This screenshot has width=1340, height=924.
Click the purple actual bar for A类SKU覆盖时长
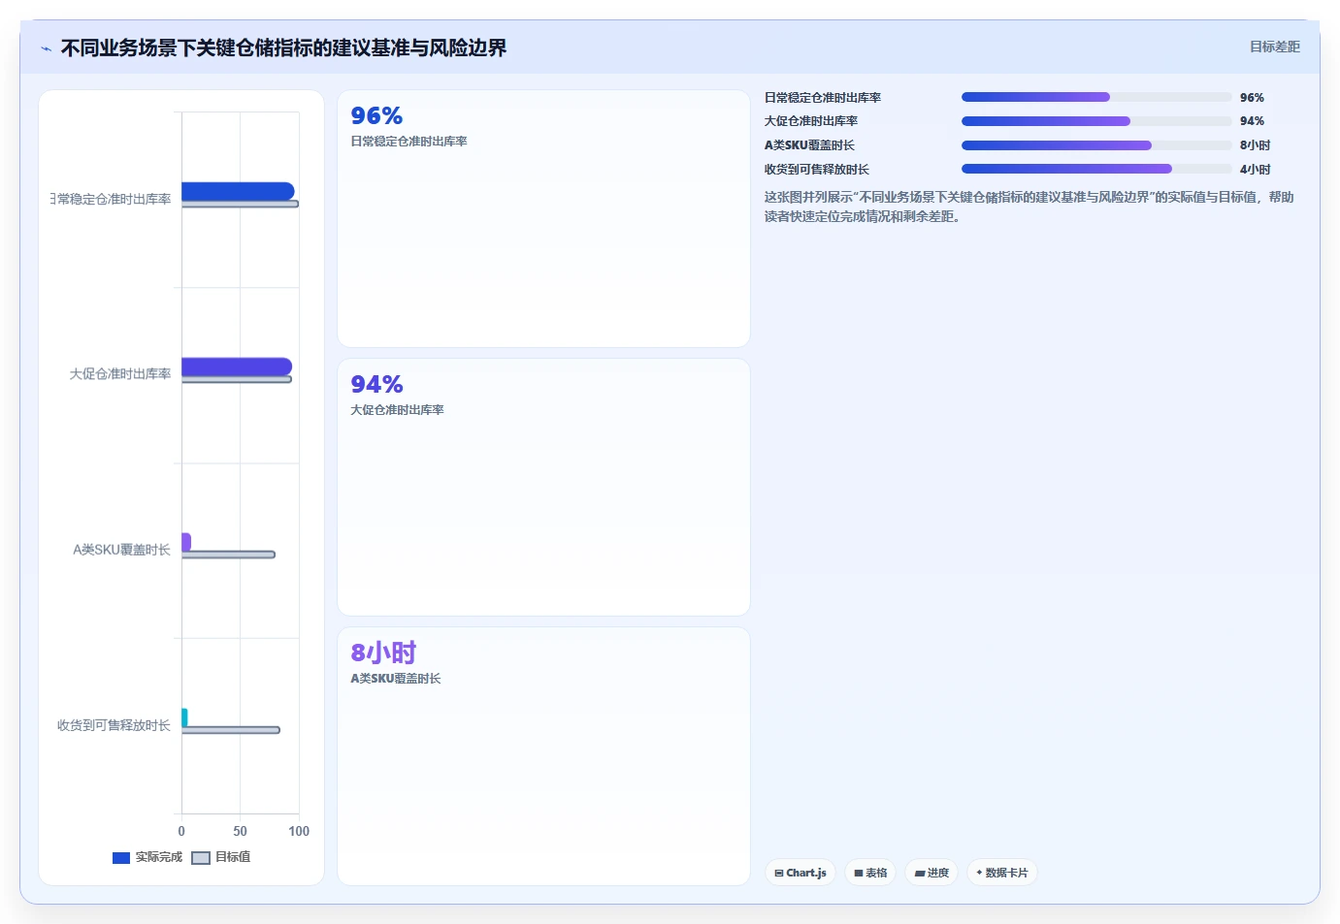tap(186, 542)
